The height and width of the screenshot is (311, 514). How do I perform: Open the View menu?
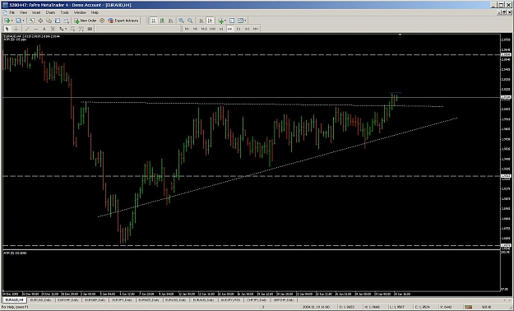coord(23,12)
